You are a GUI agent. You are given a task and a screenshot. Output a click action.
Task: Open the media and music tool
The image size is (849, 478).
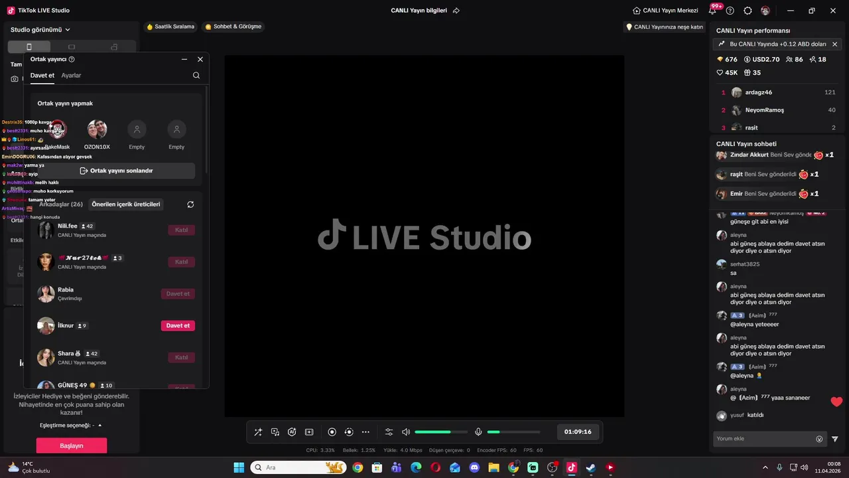(x=275, y=432)
